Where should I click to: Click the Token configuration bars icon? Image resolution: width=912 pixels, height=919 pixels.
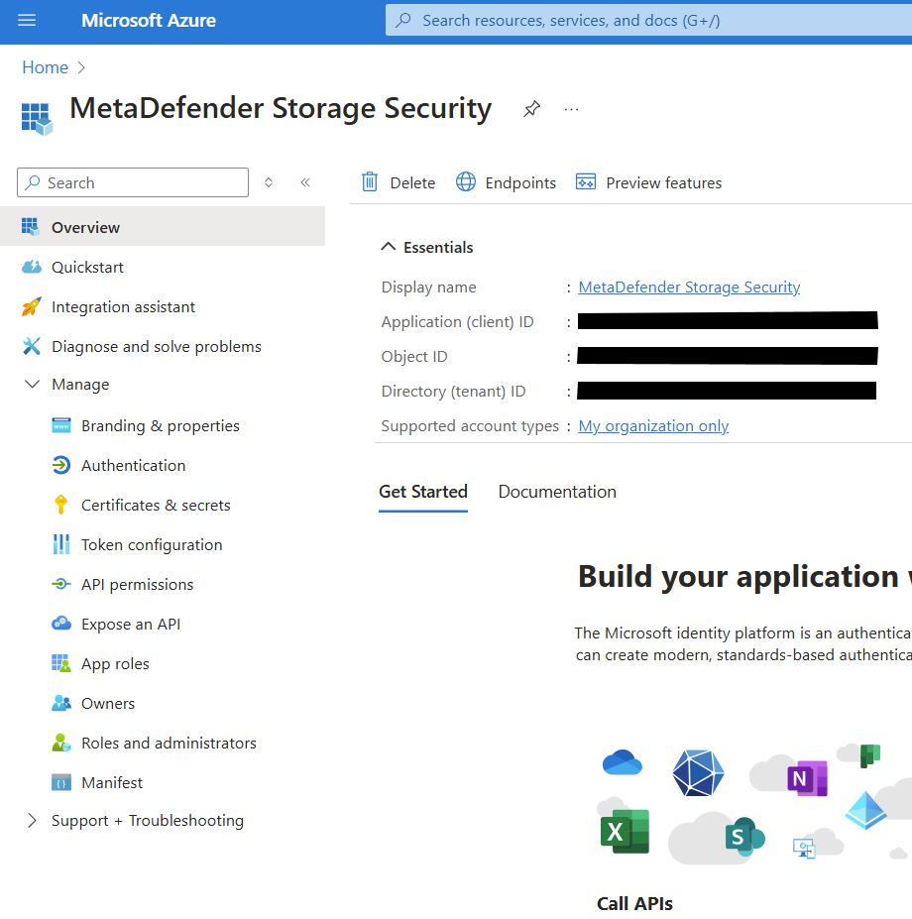(x=60, y=544)
